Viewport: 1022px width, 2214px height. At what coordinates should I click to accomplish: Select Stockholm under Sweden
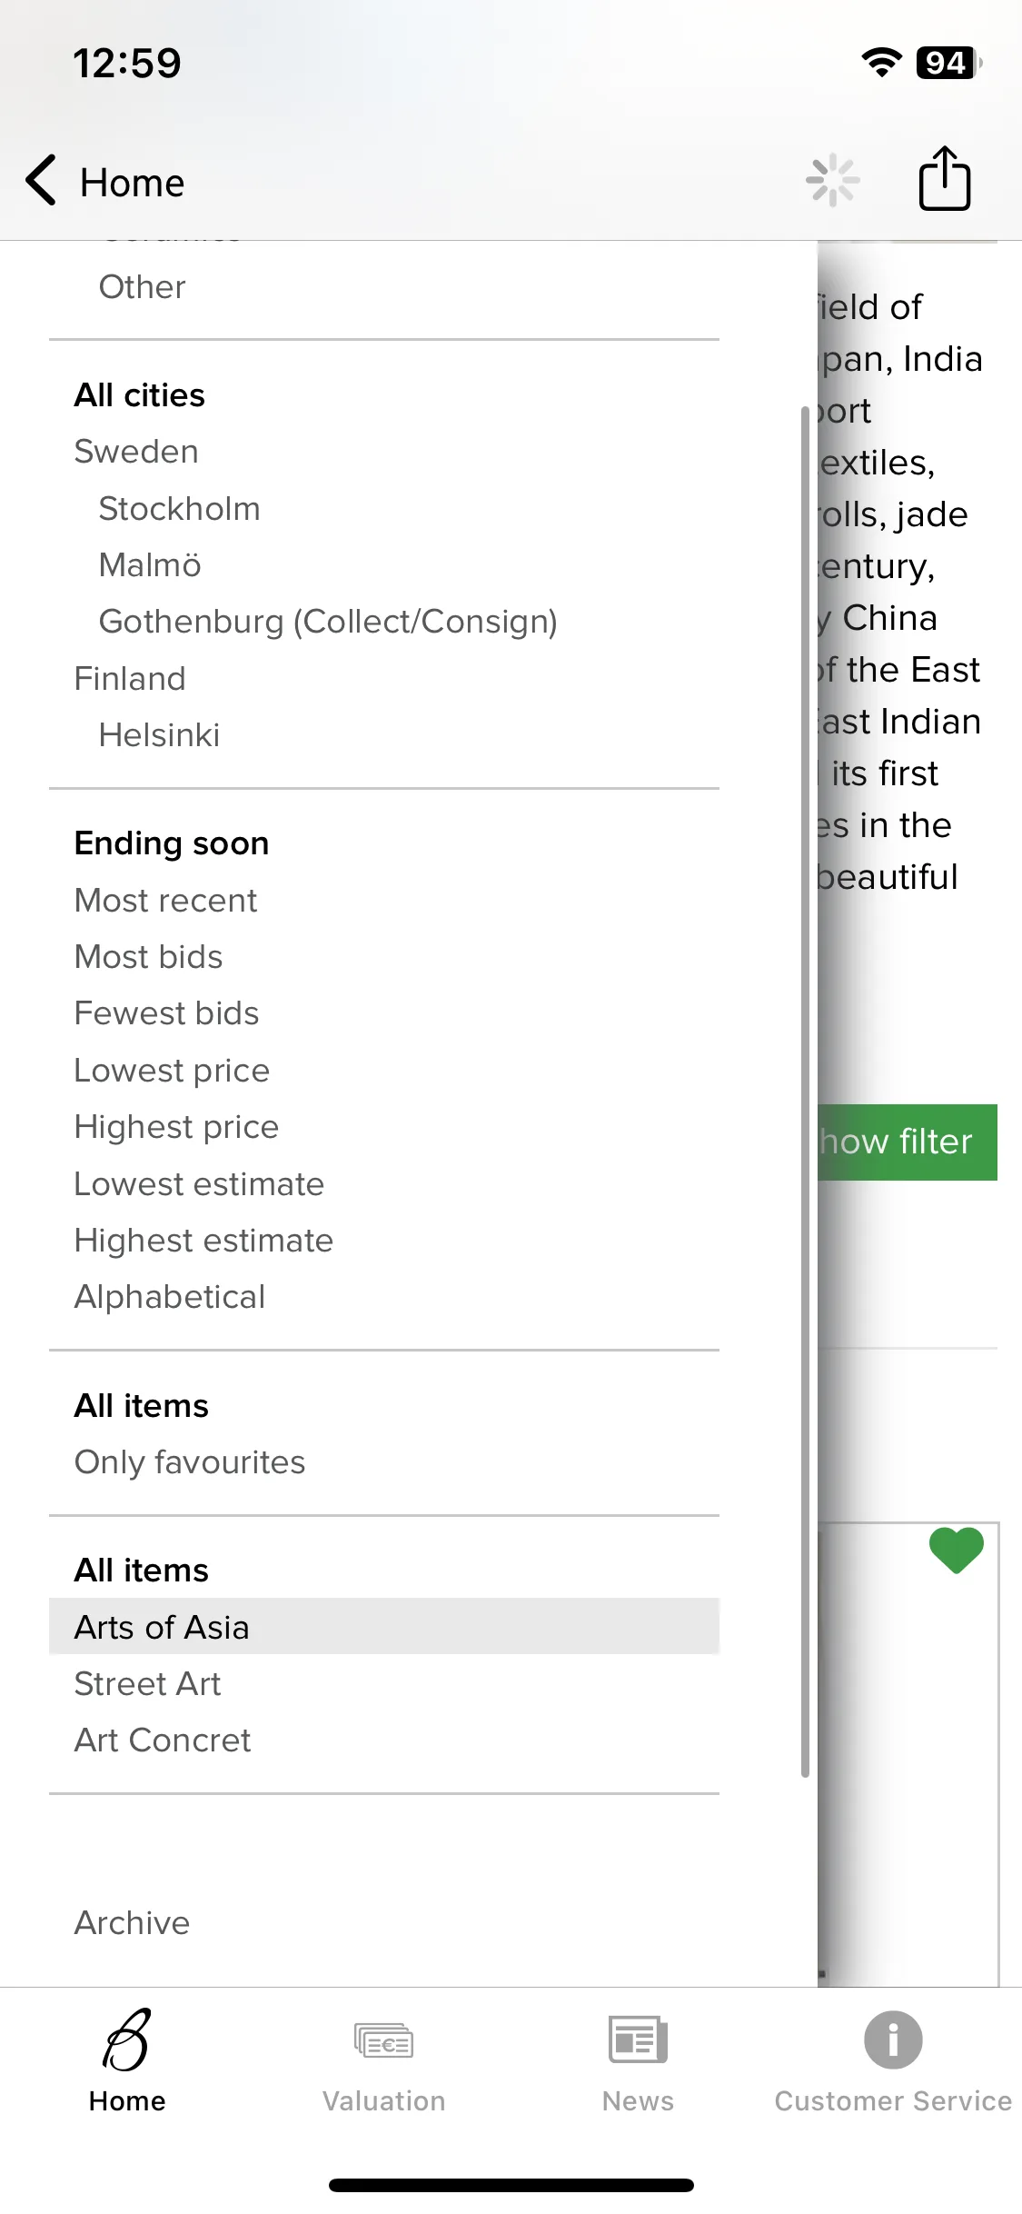179,509
